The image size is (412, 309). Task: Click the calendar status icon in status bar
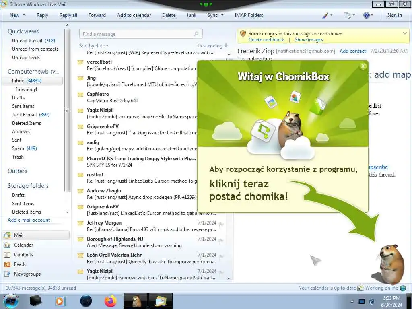pos(360,288)
